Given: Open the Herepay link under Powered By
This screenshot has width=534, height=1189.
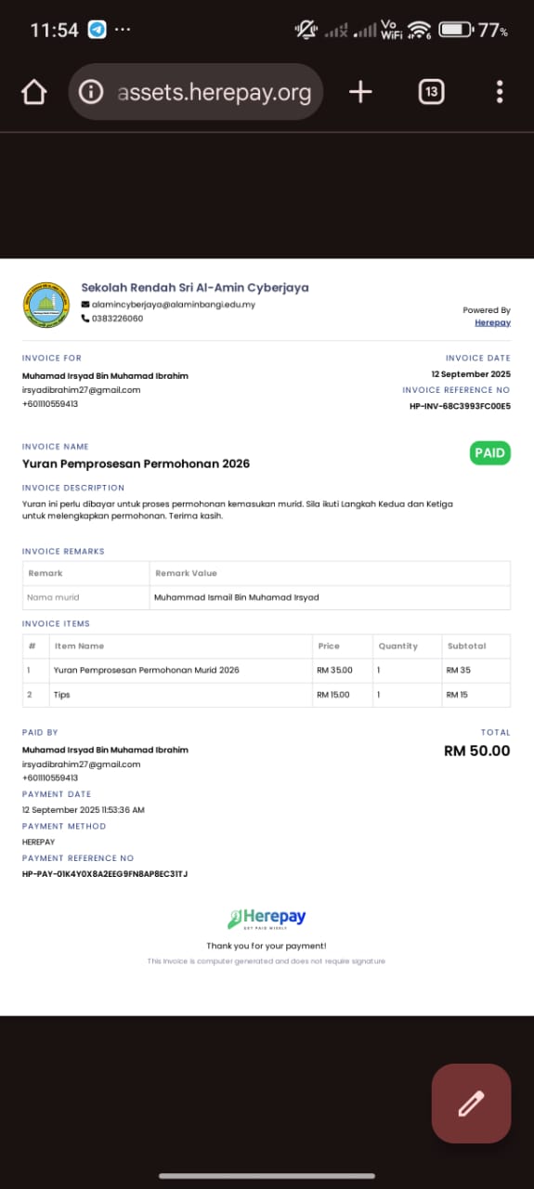Looking at the screenshot, I should (492, 322).
